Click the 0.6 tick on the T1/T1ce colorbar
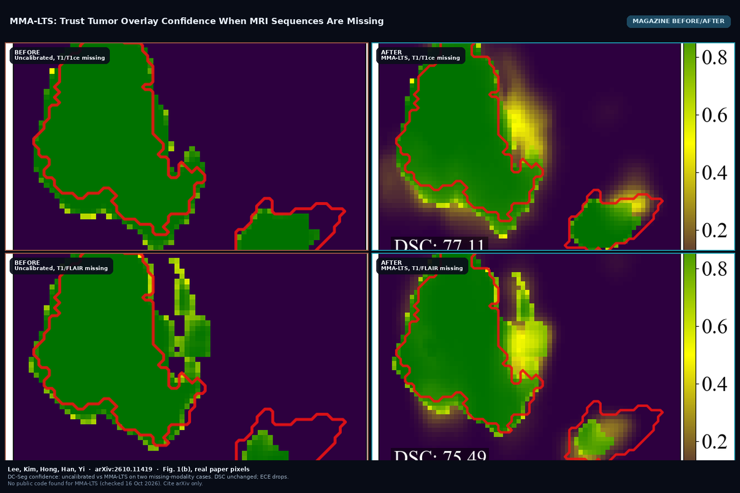This screenshot has width=740, height=493. 714,115
